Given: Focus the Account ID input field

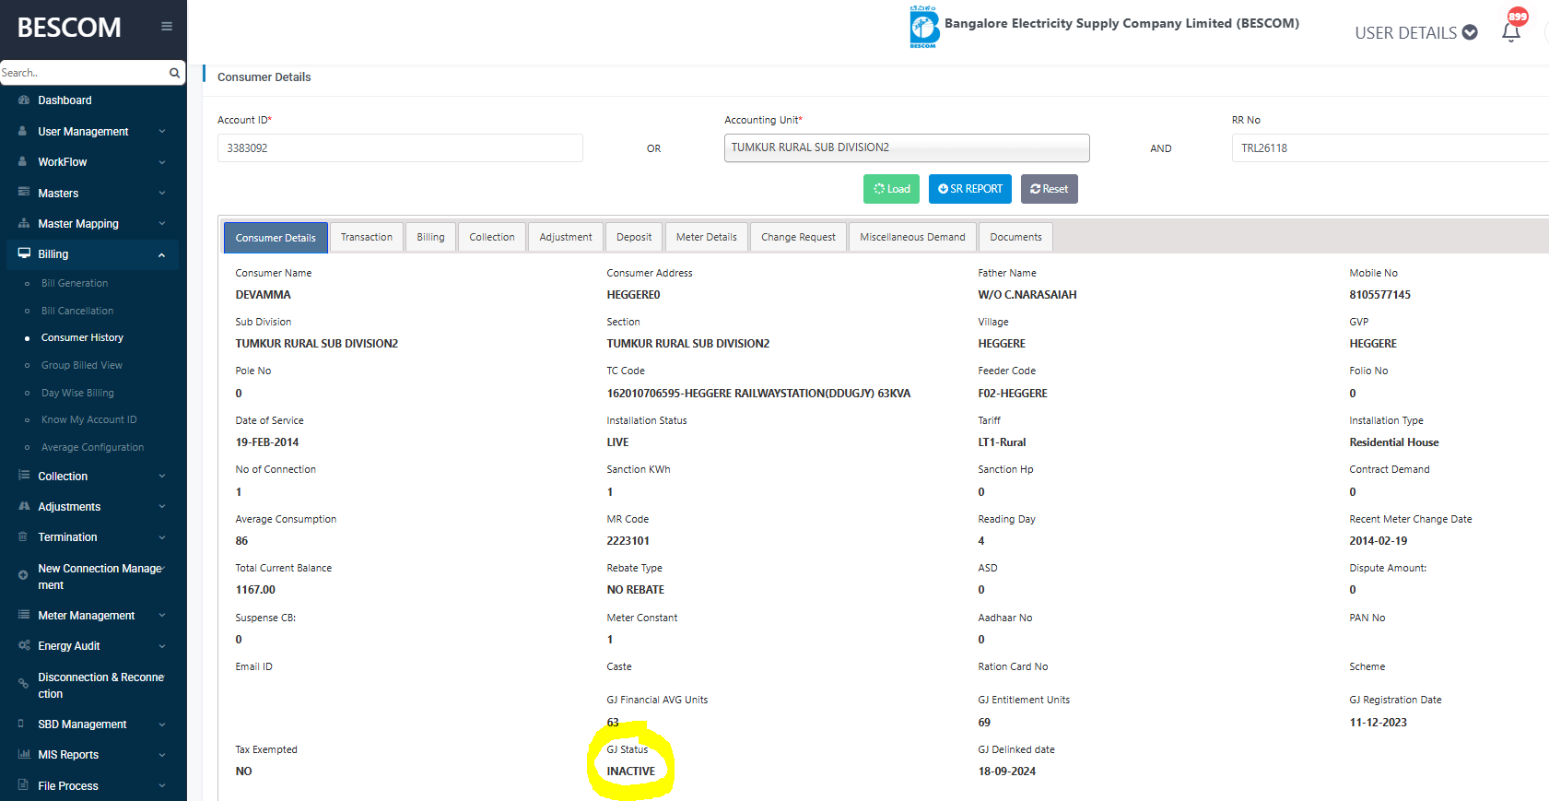Looking at the screenshot, I should (x=400, y=147).
